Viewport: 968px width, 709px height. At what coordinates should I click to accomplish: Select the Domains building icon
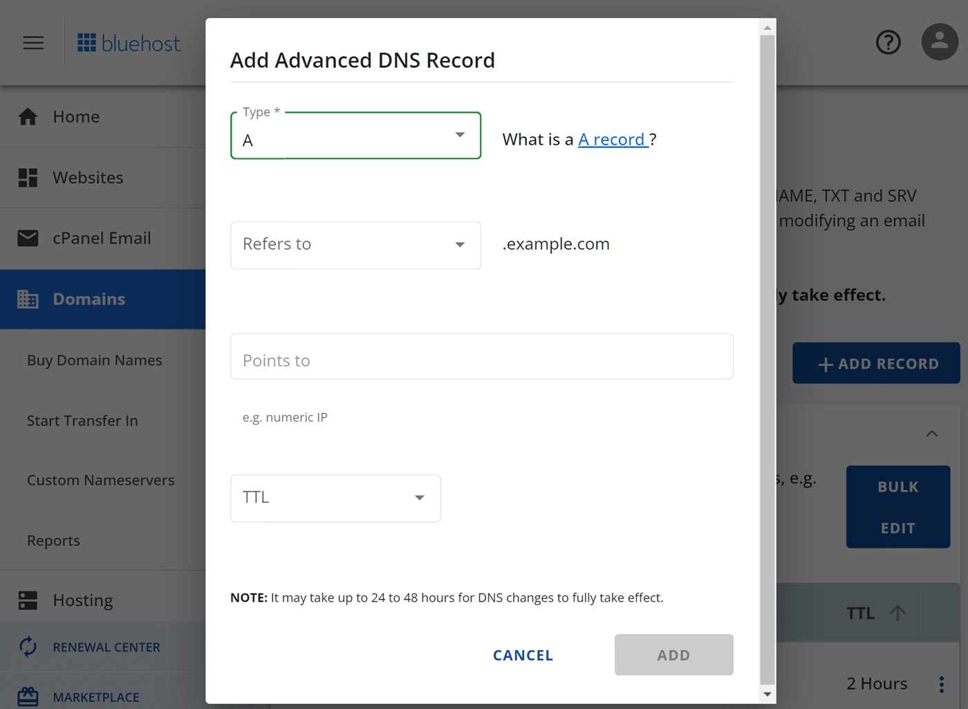point(28,299)
